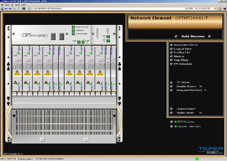Screen dimensions: 227x161
Task: Open PM Schedule
Action: pos(183,64)
